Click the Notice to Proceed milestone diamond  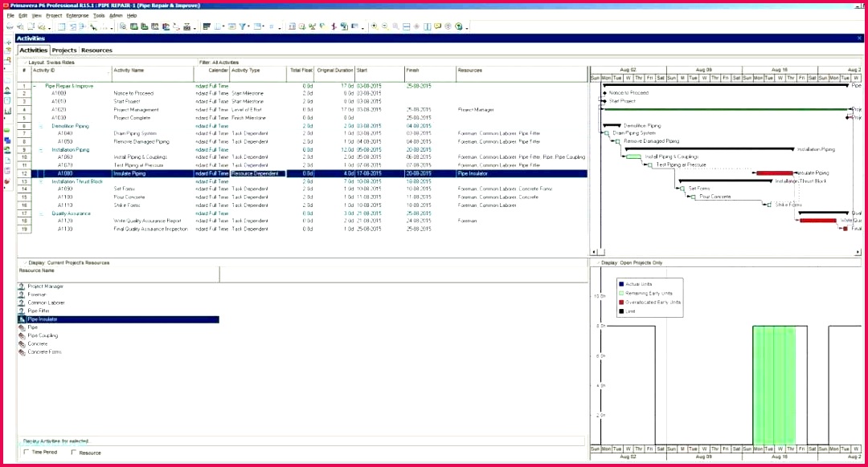pyautogui.click(x=604, y=93)
